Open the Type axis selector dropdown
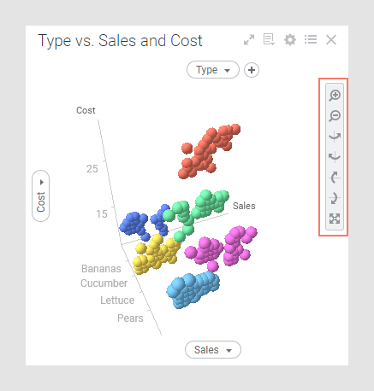Viewport: 374px width, 391px height. coord(213,70)
